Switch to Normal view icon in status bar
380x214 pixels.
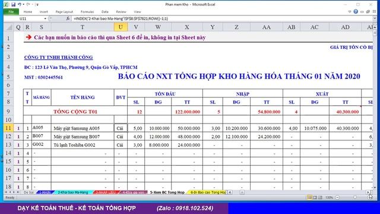coord(309,197)
